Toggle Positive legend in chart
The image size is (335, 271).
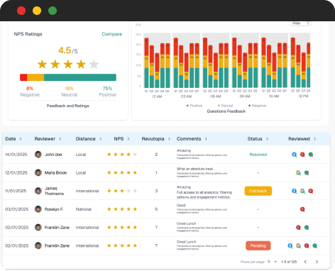pyautogui.click(x=194, y=106)
